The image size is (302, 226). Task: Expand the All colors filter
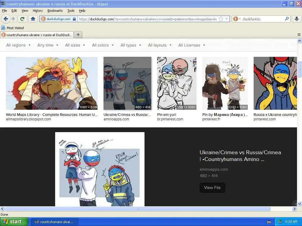pos(103,45)
